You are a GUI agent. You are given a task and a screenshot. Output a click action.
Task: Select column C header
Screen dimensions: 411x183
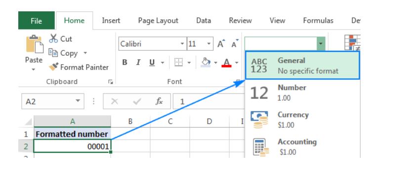170,121
